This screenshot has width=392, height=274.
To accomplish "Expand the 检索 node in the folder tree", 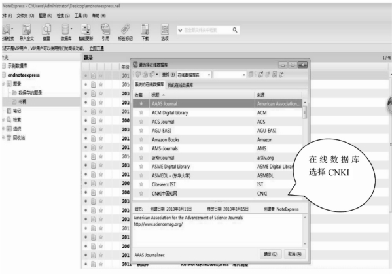I will [3, 120].
